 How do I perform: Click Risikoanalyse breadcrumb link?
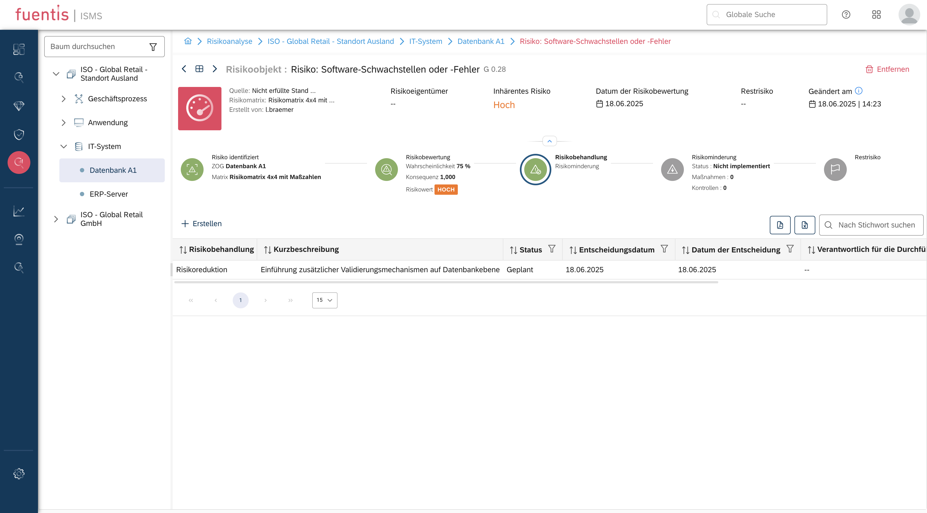click(229, 41)
